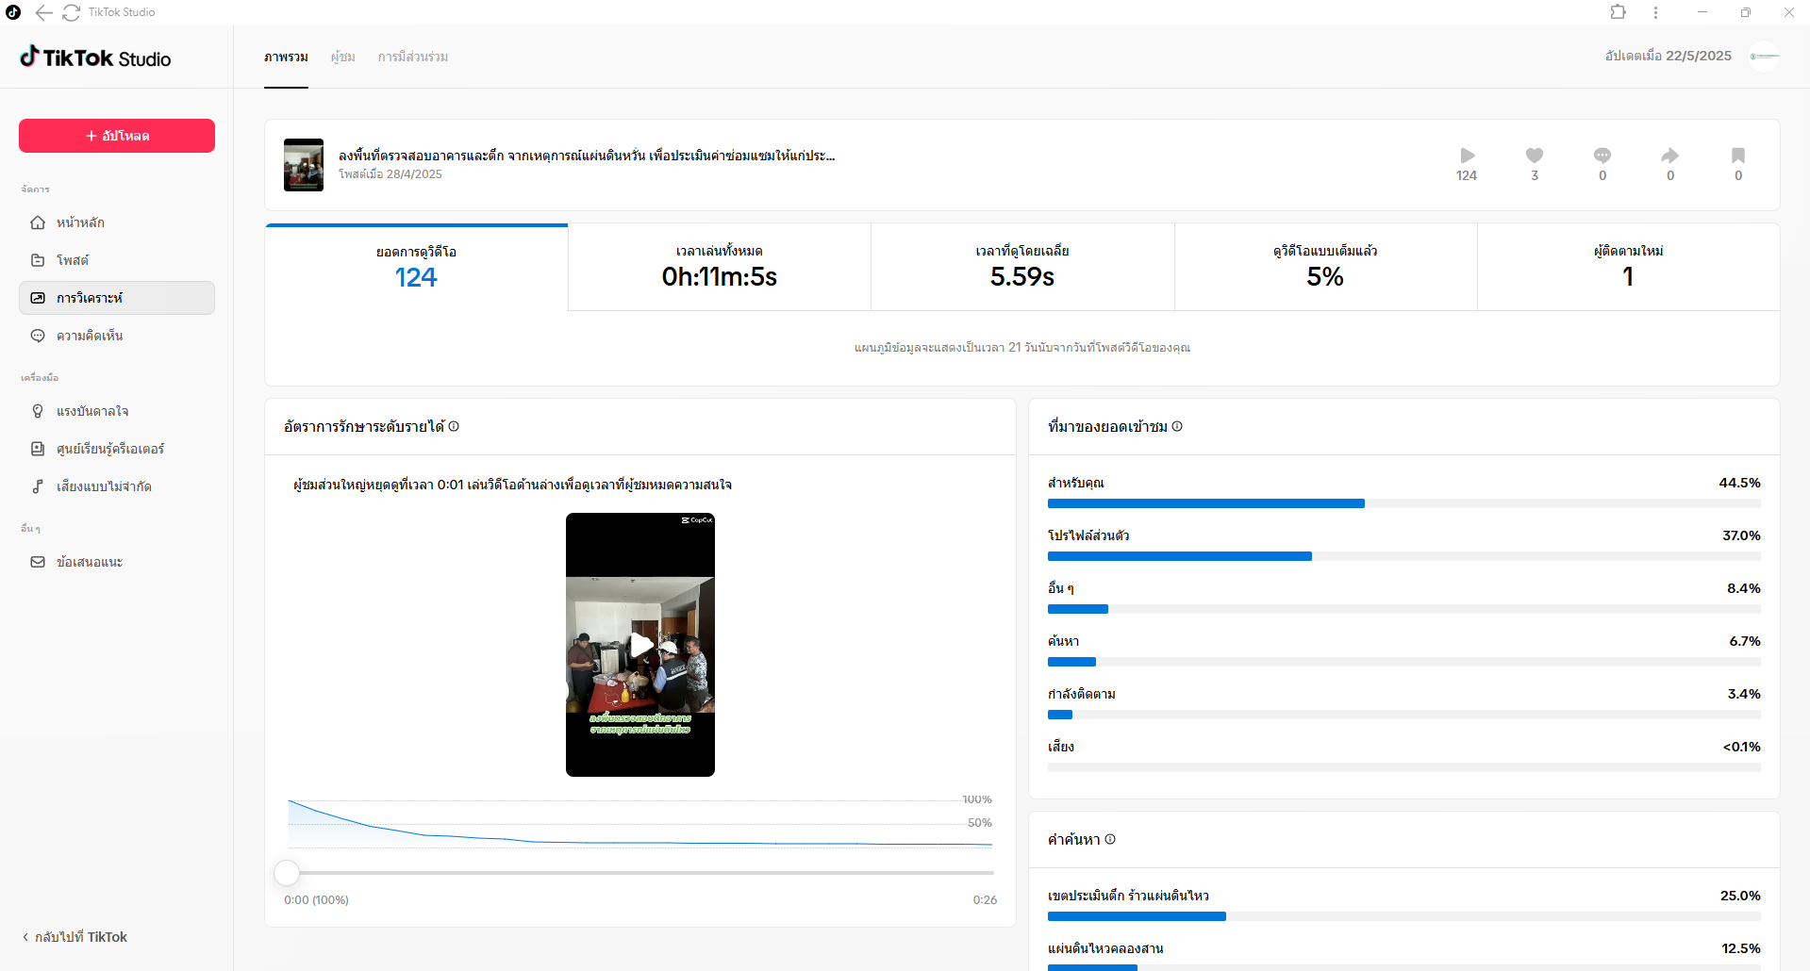This screenshot has height=971, width=1810.
Task: Play the retention video preview
Action: pos(640,645)
